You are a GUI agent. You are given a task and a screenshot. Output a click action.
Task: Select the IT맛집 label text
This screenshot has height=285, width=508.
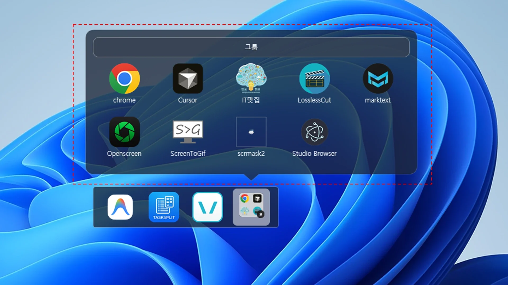click(251, 100)
